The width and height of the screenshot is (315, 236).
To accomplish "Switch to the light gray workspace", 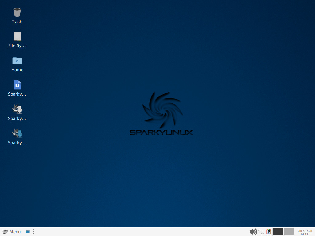I will (289, 232).
